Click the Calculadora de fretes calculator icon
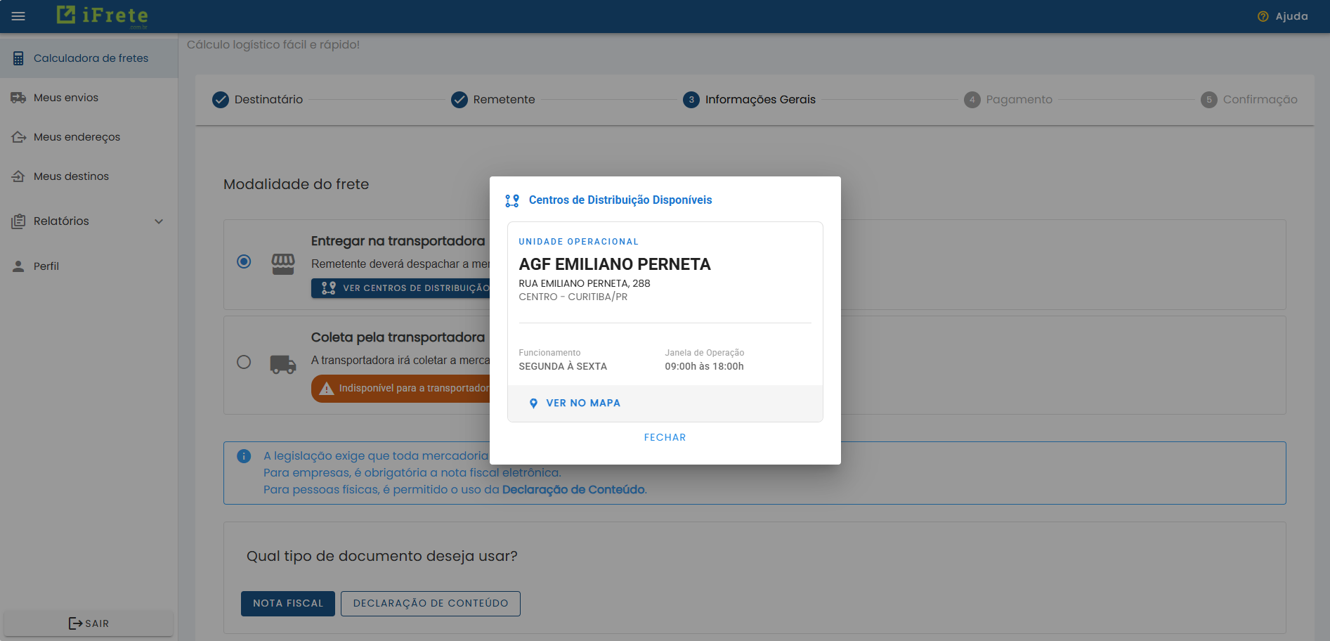The height and width of the screenshot is (641, 1330). pos(18,58)
